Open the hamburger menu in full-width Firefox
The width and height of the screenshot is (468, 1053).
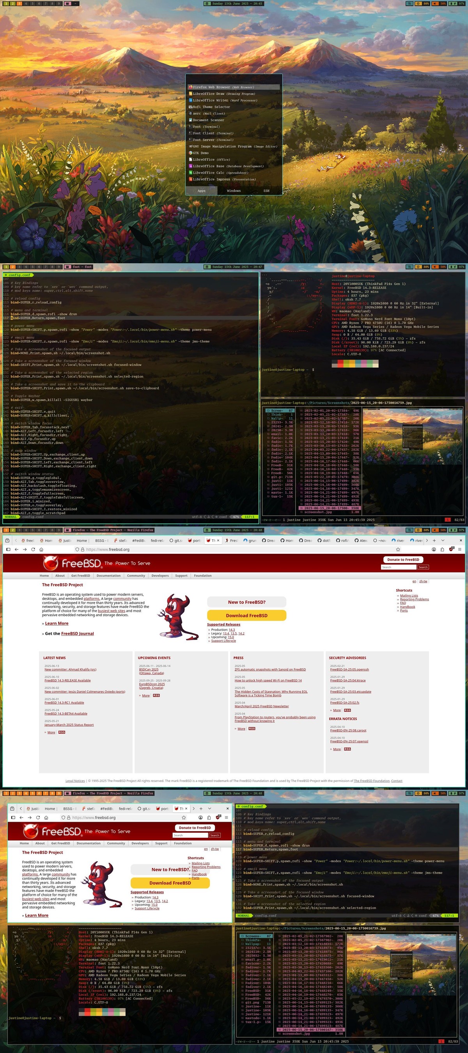tap(459, 550)
